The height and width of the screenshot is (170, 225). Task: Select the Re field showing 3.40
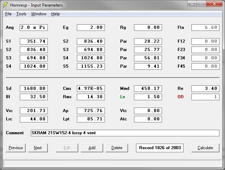click(x=205, y=88)
